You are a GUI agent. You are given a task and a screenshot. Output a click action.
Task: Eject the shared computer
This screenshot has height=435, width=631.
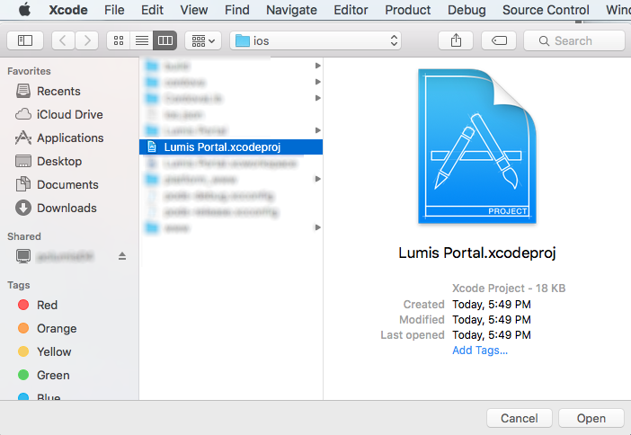[x=122, y=256]
